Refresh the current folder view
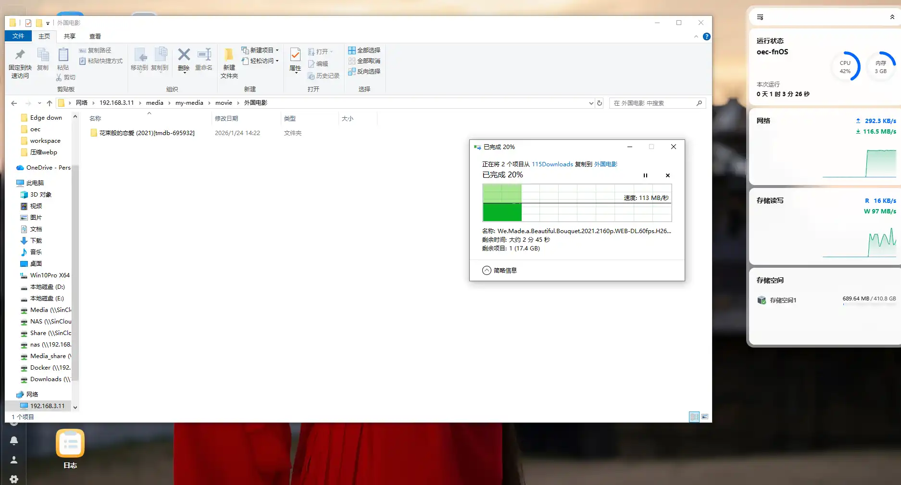Image resolution: width=901 pixels, height=485 pixels. pos(600,103)
